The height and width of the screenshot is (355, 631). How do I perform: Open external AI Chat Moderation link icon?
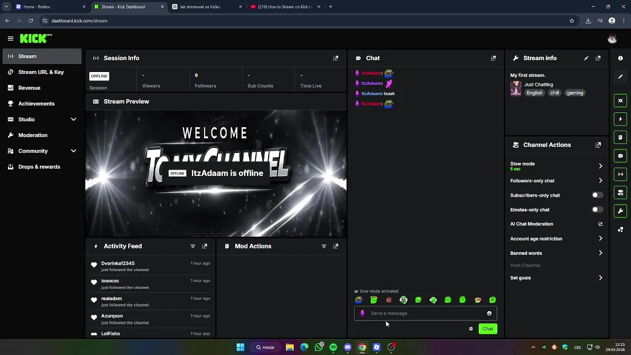(x=600, y=224)
